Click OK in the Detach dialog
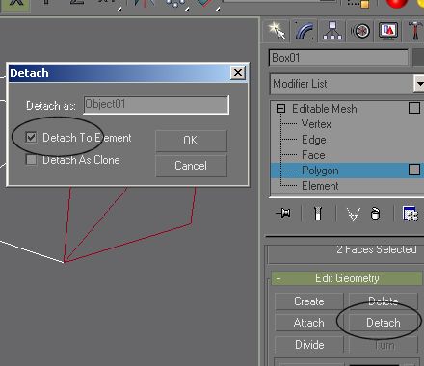This screenshot has height=366, width=424. point(191,141)
